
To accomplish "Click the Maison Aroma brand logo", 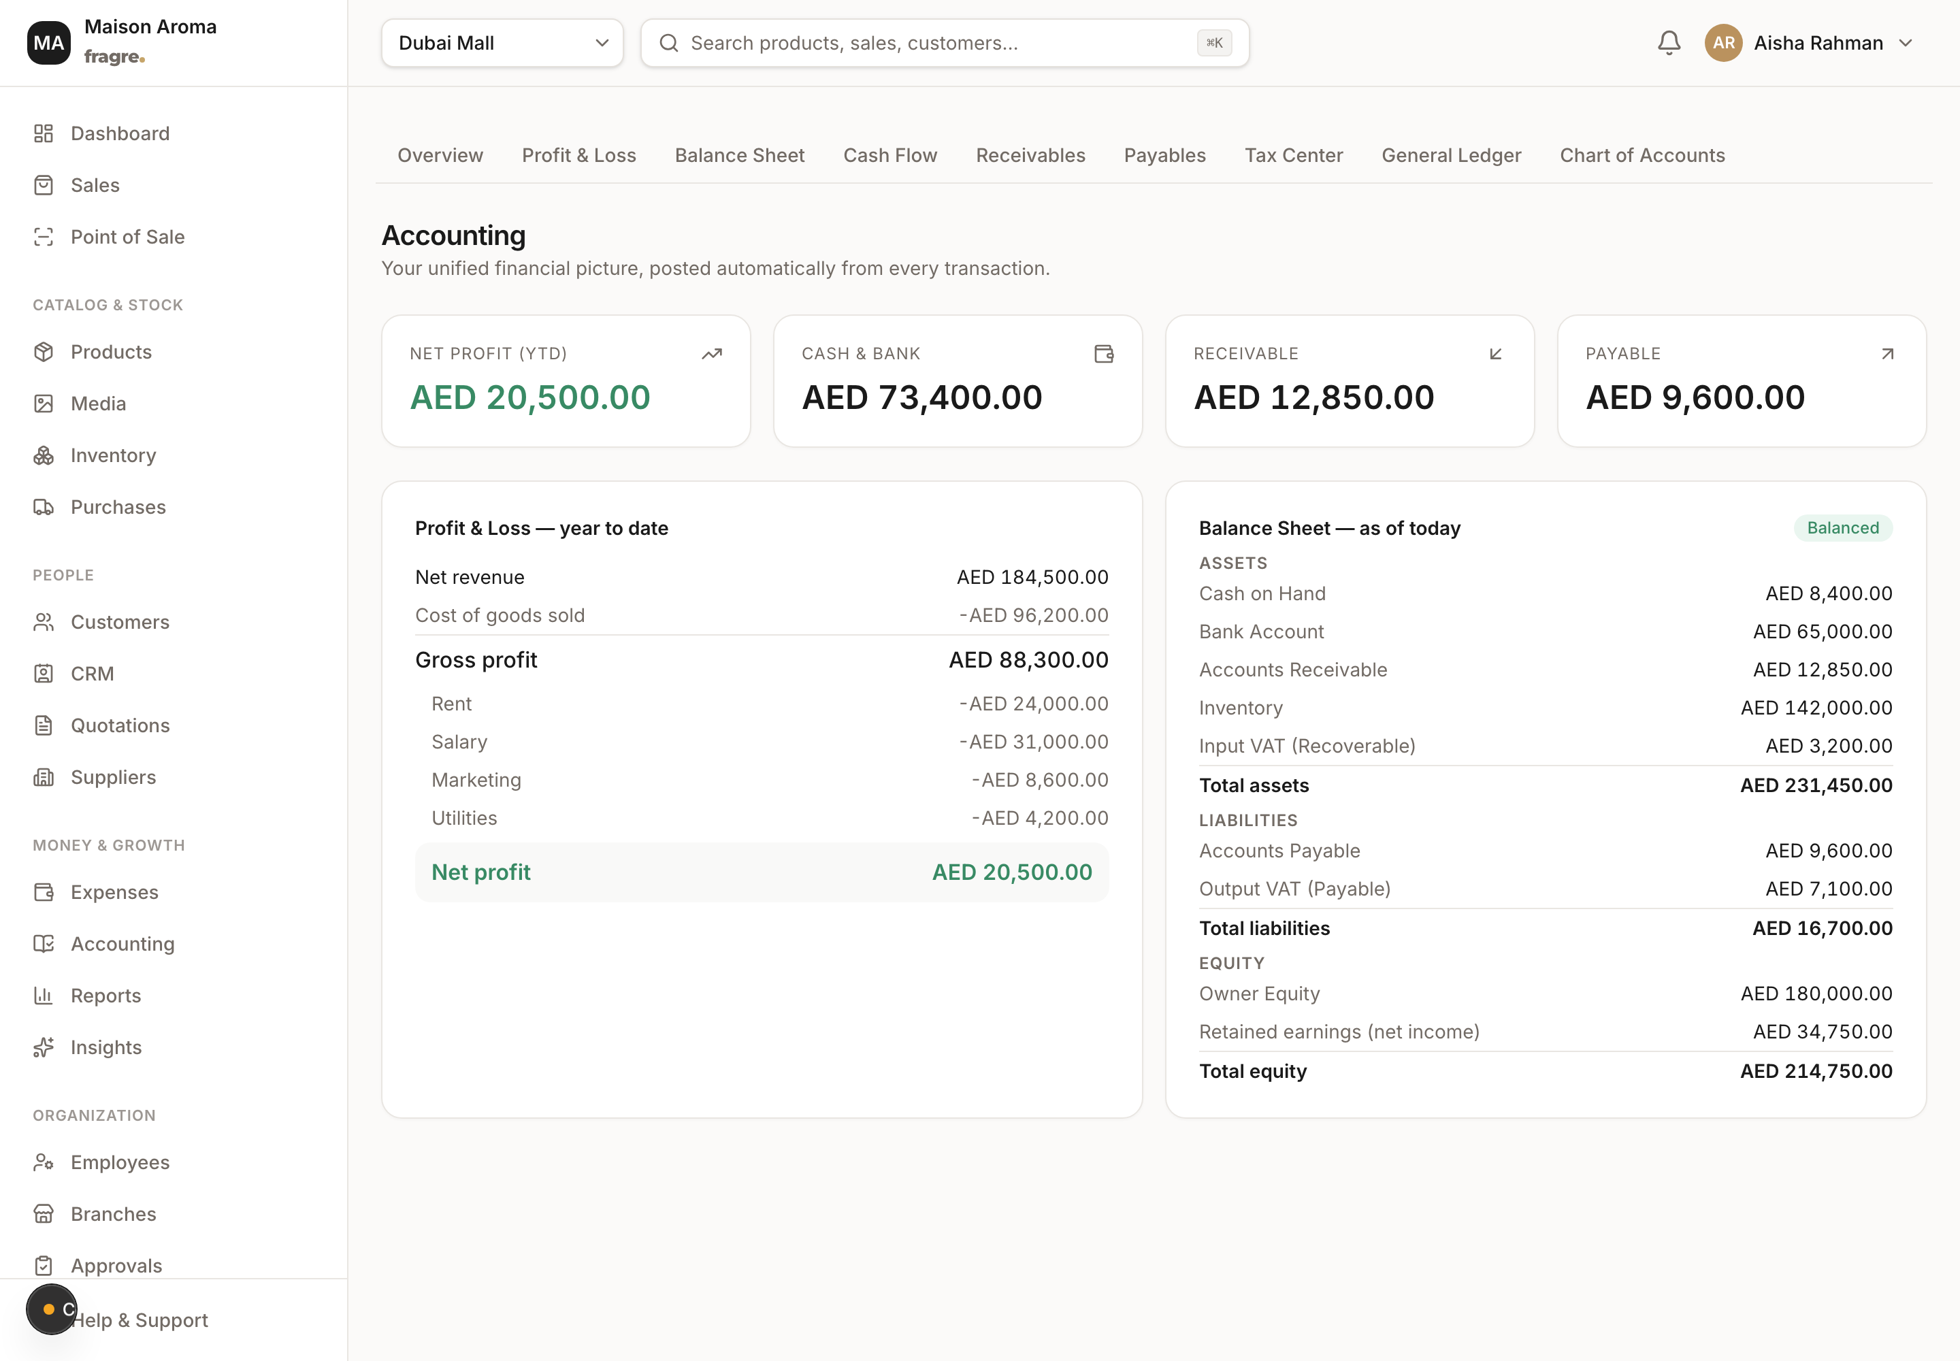I will [x=48, y=43].
